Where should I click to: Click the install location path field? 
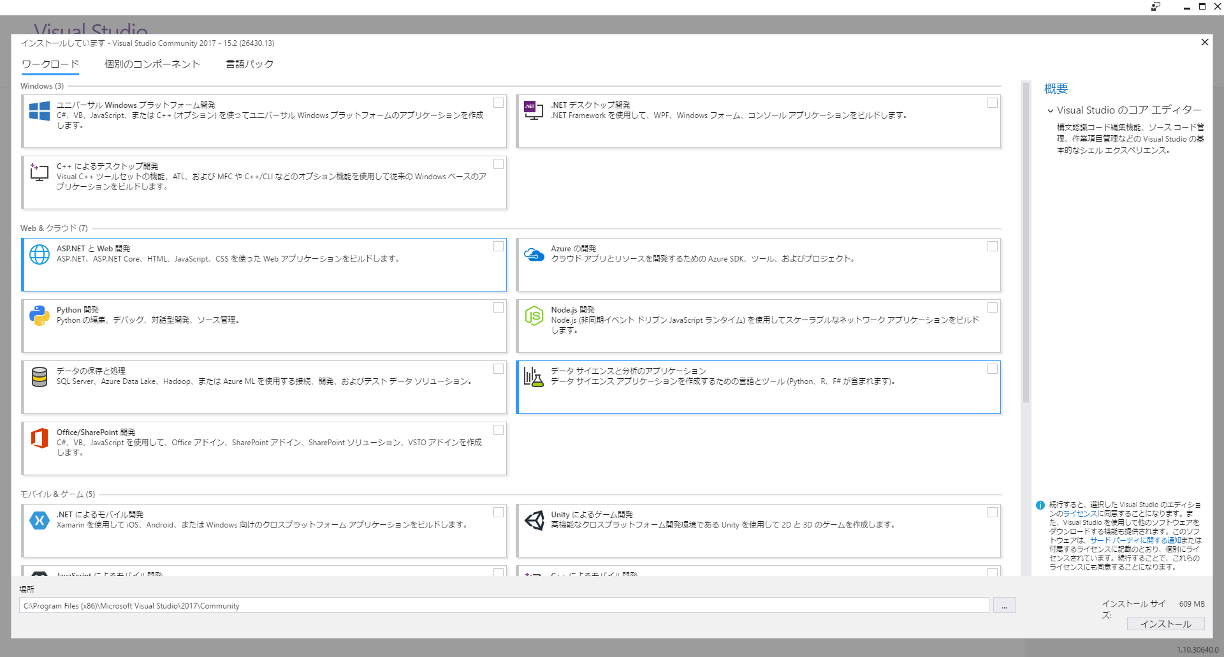click(504, 605)
